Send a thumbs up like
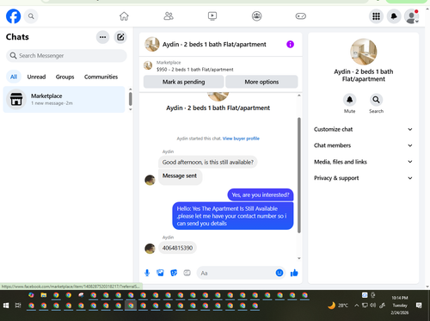Viewport: 430px width, 321px height. pos(294,273)
